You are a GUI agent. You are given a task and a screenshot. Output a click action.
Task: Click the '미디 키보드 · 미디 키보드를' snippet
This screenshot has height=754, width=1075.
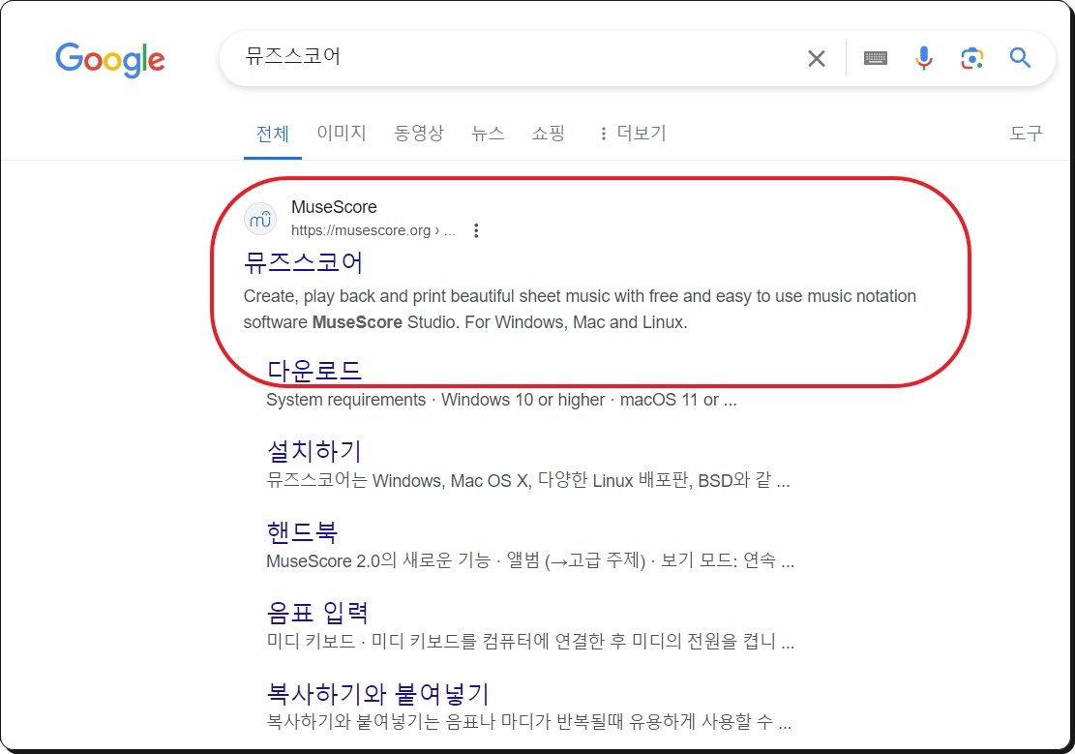530,642
